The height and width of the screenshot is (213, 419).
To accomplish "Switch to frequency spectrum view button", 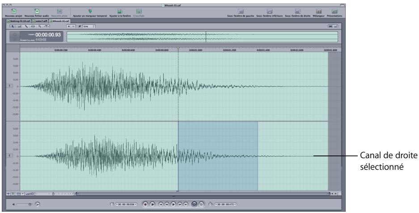I will pyautogui.click(x=336, y=26).
